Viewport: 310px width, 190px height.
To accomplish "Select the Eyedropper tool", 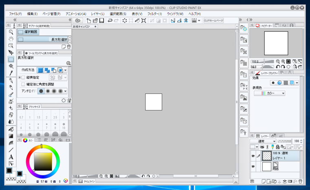I will (x=11, y=73).
